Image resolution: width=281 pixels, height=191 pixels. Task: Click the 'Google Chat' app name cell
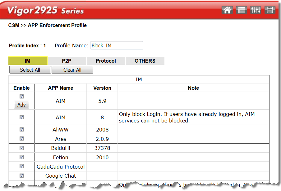point(61,176)
